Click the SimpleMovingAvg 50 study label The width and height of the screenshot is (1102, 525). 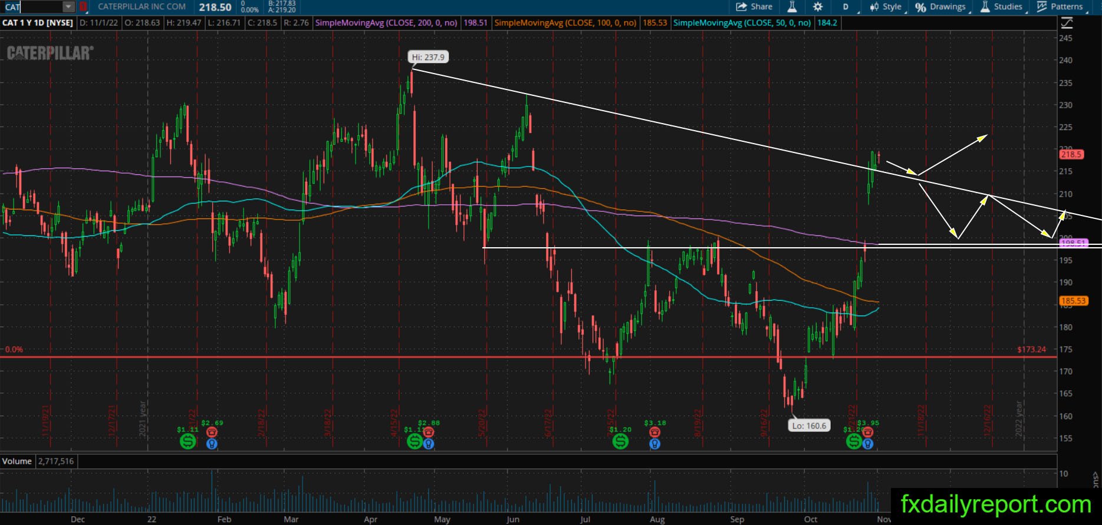(742, 23)
